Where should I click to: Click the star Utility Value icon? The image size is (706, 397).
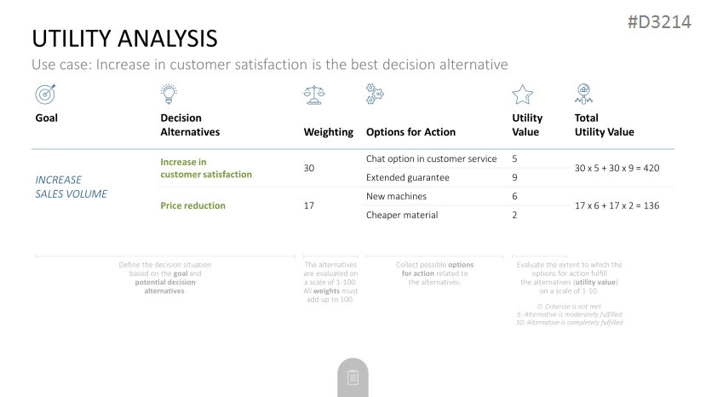click(x=522, y=95)
